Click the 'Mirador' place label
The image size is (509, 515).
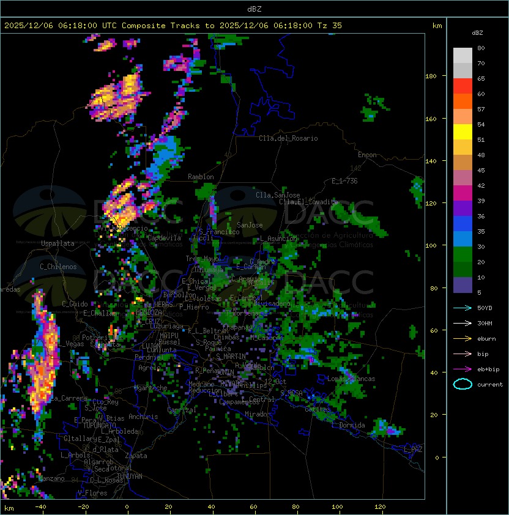click(258, 414)
